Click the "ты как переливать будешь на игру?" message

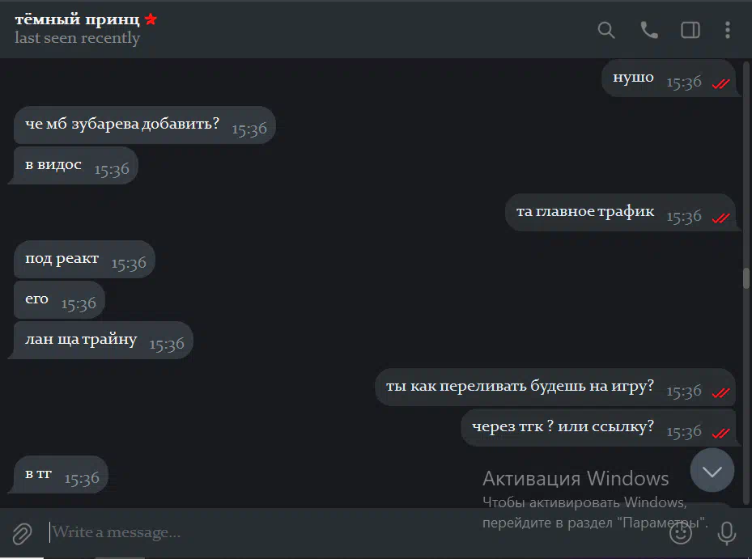(x=555, y=387)
